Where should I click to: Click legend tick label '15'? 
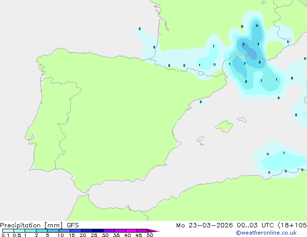[x=72, y=235]
